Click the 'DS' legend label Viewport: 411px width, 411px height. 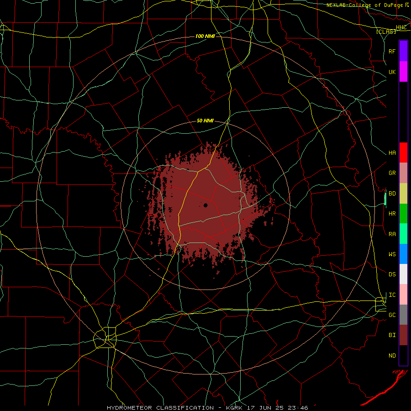point(392,274)
